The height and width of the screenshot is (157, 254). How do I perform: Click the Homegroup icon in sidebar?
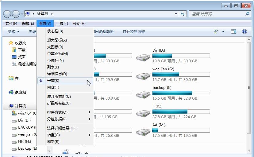tap(11, 92)
